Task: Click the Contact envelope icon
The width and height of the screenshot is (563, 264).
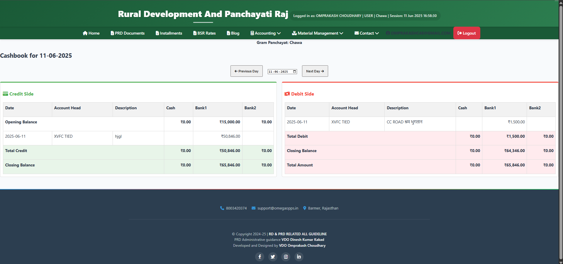Action: 357,33
